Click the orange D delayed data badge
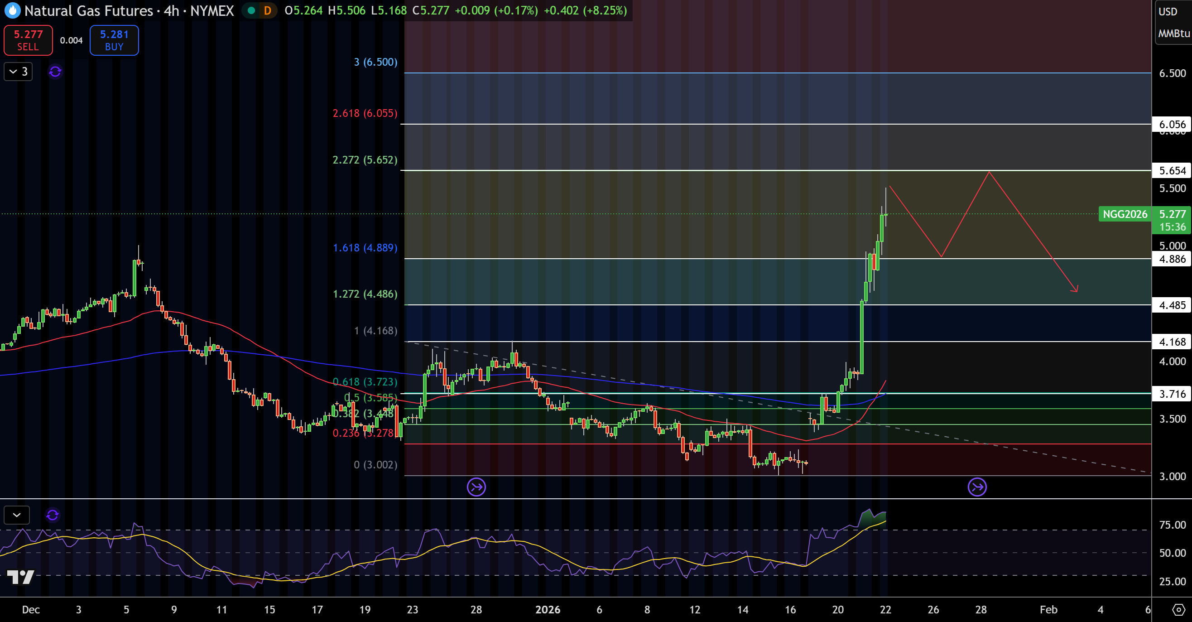Viewport: 1192px width, 622px height. (268, 10)
